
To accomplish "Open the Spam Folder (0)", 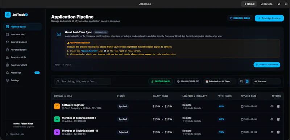I will [x=188, y=81].
